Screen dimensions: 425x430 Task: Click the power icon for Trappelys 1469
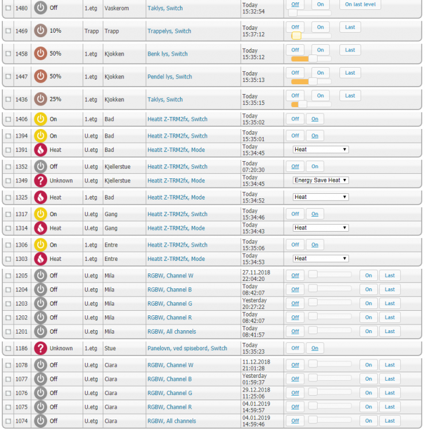coord(40,31)
